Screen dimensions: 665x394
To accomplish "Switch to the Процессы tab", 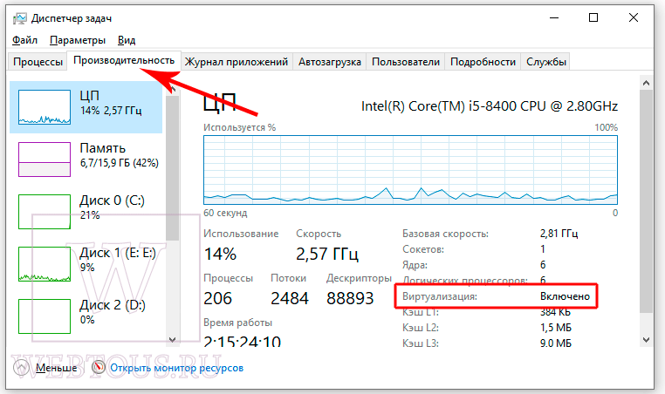I will (x=38, y=62).
